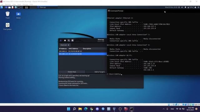Open the Home folder desktop icon

tap(18, 15)
